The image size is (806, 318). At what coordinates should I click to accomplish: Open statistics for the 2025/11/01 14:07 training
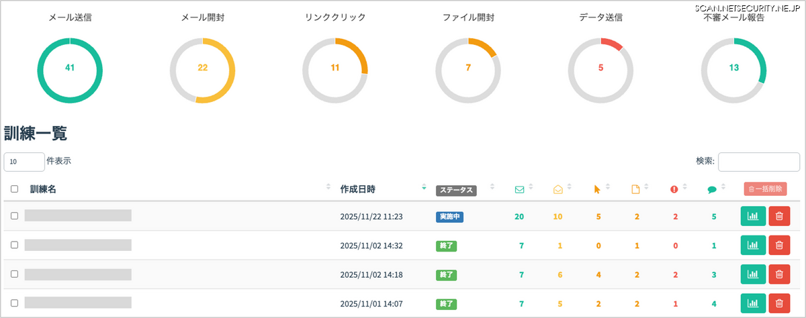pos(752,303)
